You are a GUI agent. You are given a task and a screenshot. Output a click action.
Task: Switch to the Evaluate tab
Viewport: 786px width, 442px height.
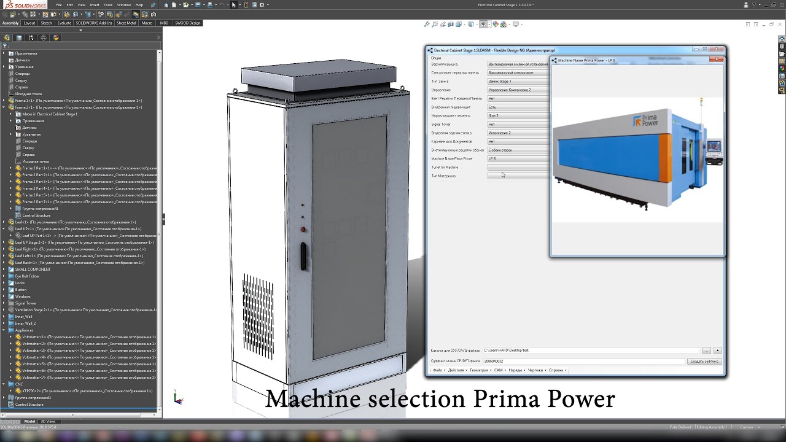[64, 23]
